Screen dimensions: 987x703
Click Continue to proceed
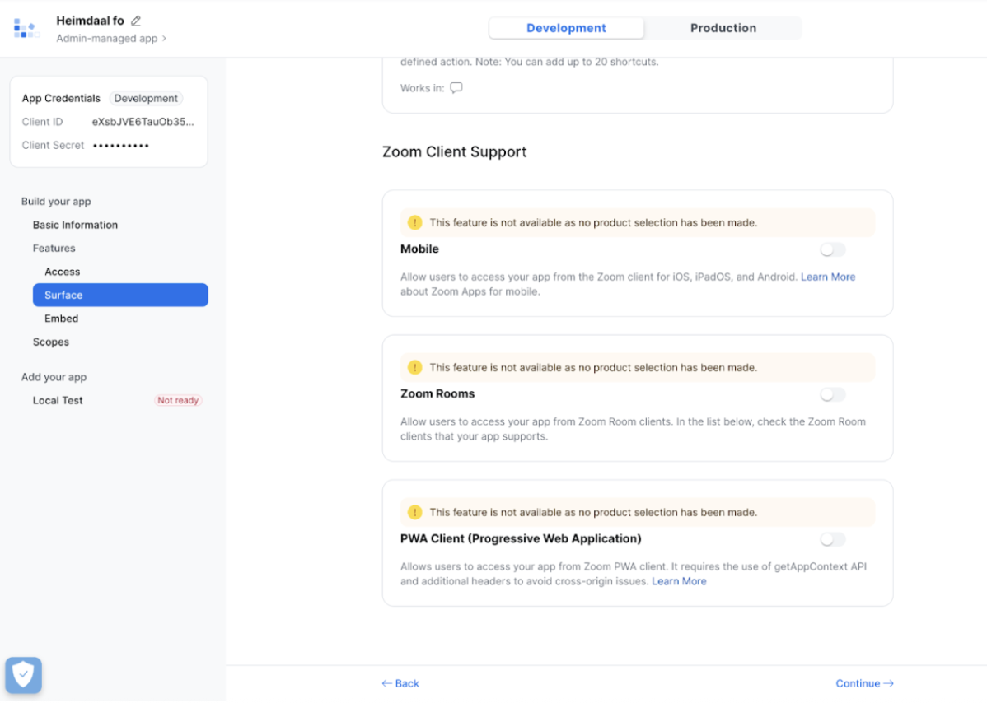(x=864, y=683)
